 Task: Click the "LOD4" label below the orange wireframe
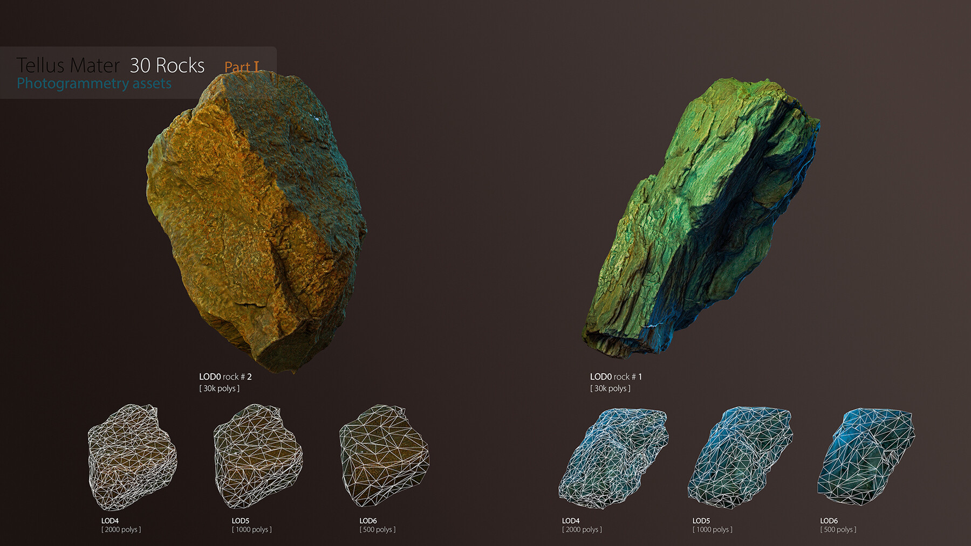[110, 521]
